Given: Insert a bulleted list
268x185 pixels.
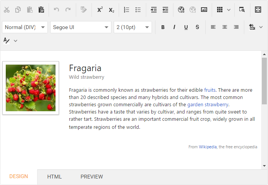Looking at the screenshot, I should click(138, 10).
